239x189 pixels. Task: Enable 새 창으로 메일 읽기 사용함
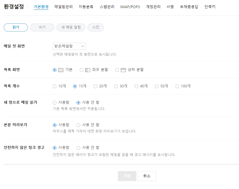click(x=55, y=103)
